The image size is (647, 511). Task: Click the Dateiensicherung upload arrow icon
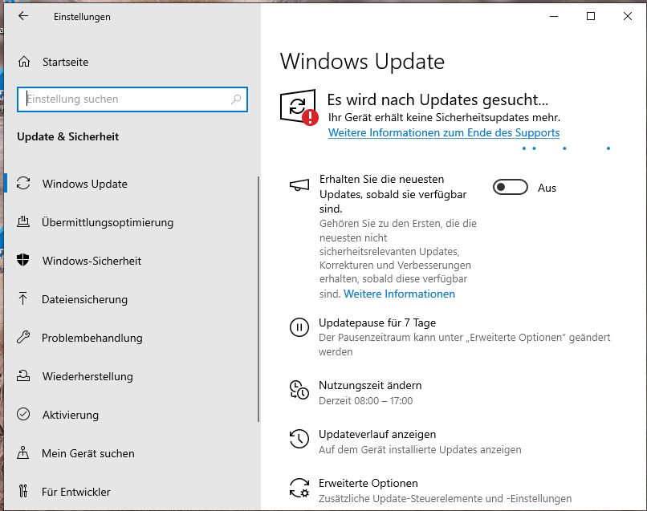[22, 298]
